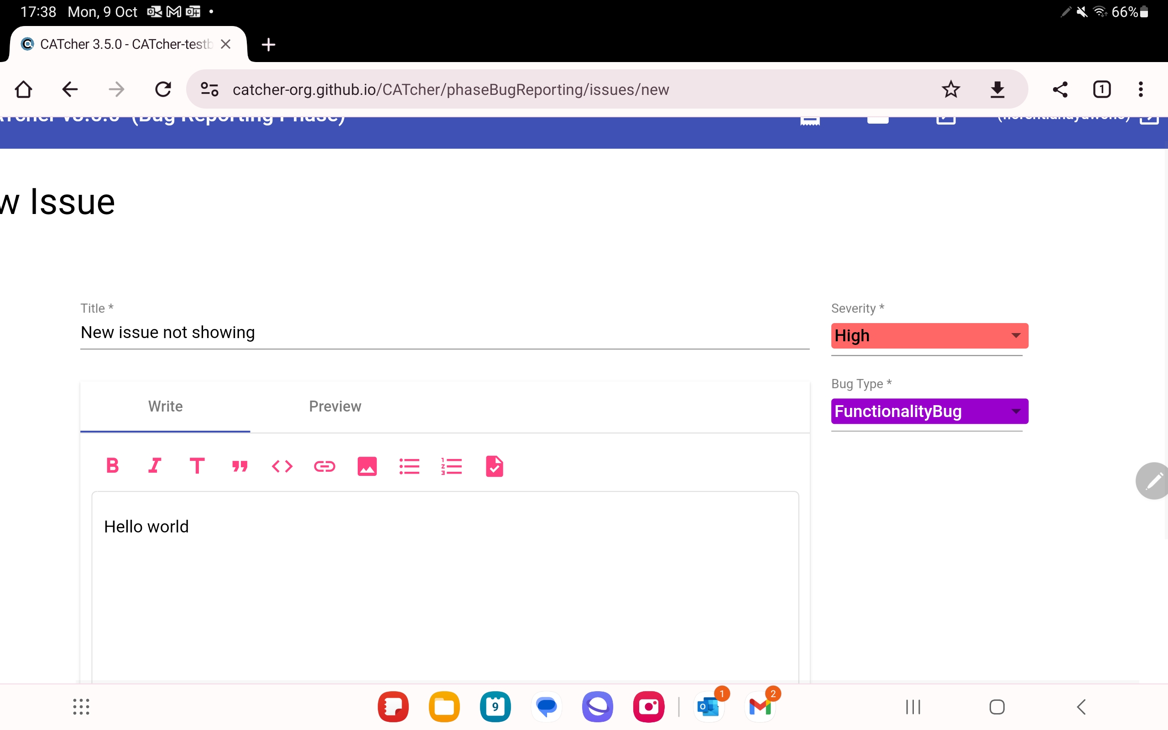Insert a task list with the checkmark document icon
Screen dimensions: 1168x730
click(494, 466)
